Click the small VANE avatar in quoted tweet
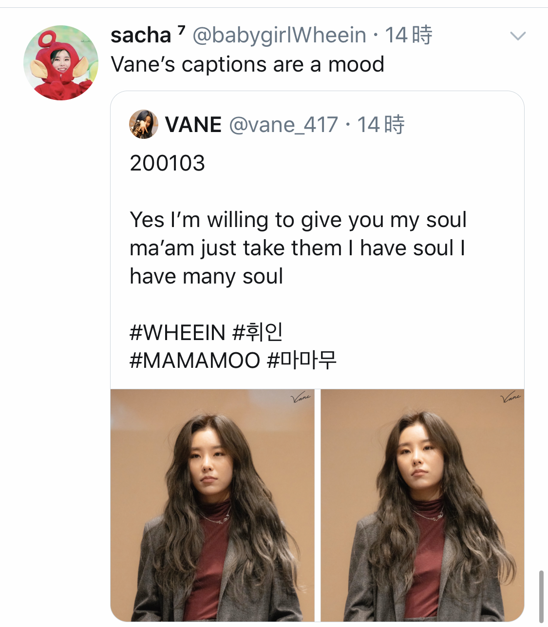The width and height of the screenshot is (548, 627). (x=144, y=124)
